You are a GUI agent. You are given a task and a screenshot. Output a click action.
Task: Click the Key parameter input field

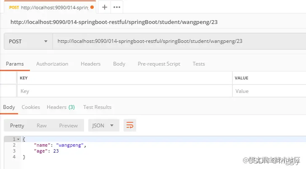pyautogui.click(x=125, y=91)
